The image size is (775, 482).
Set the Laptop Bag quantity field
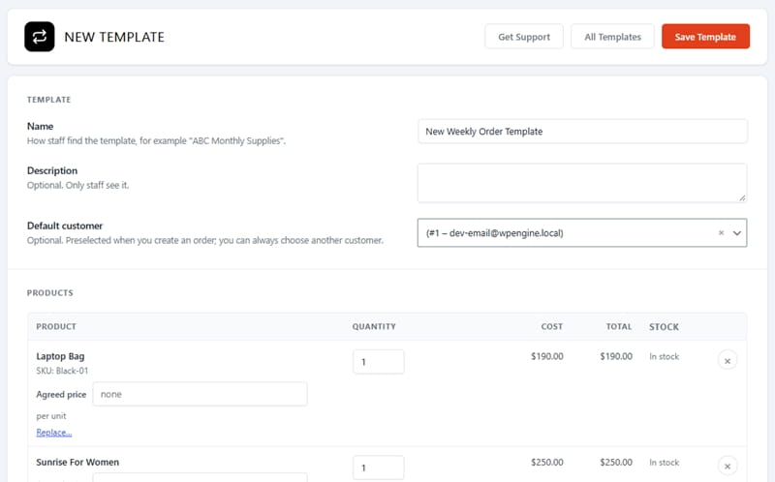click(x=378, y=362)
